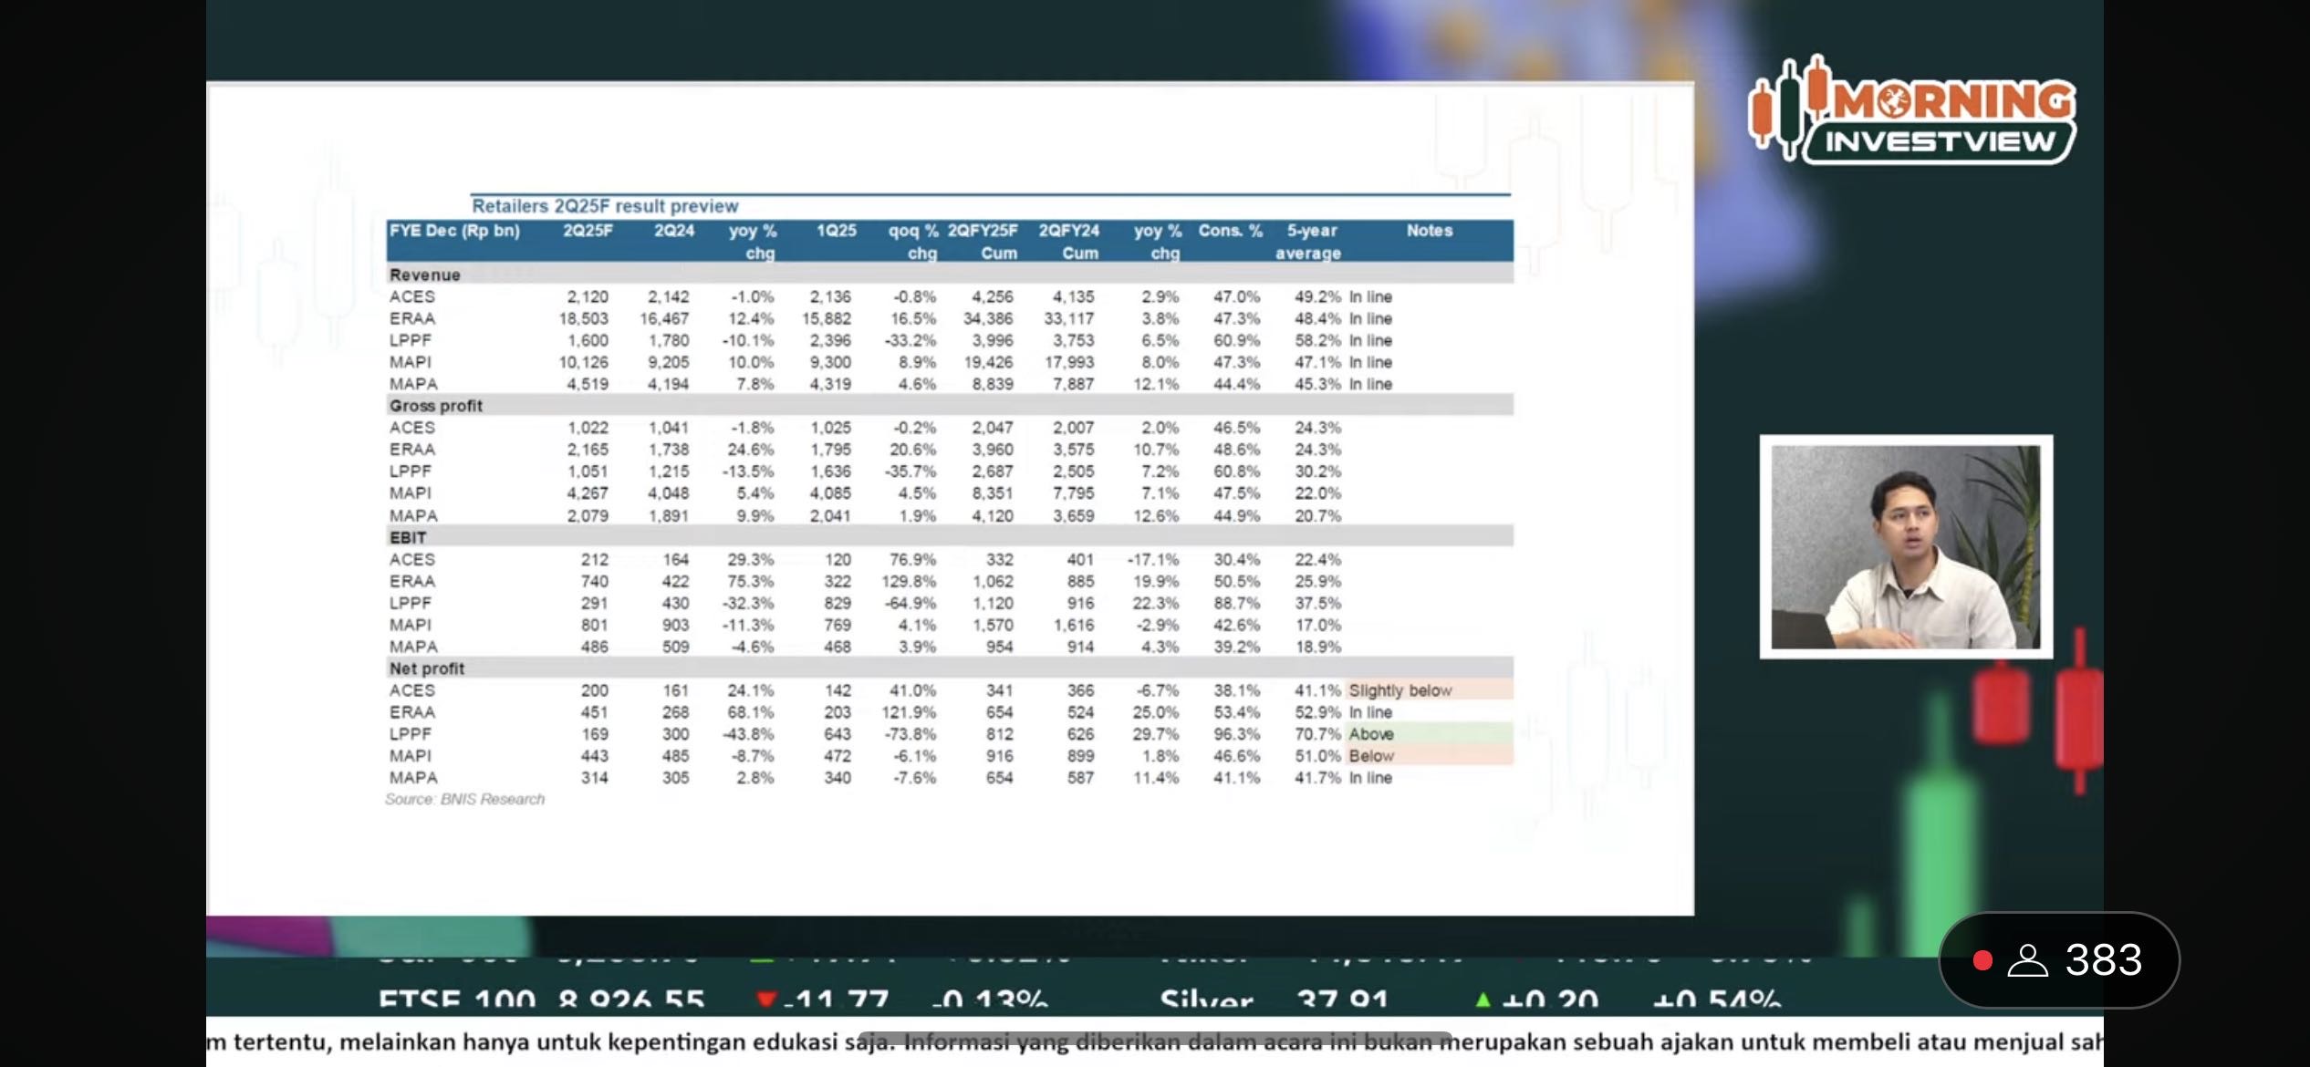This screenshot has width=2310, height=1067.
Task: Click the 'Notes' column header
Action: [1430, 231]
